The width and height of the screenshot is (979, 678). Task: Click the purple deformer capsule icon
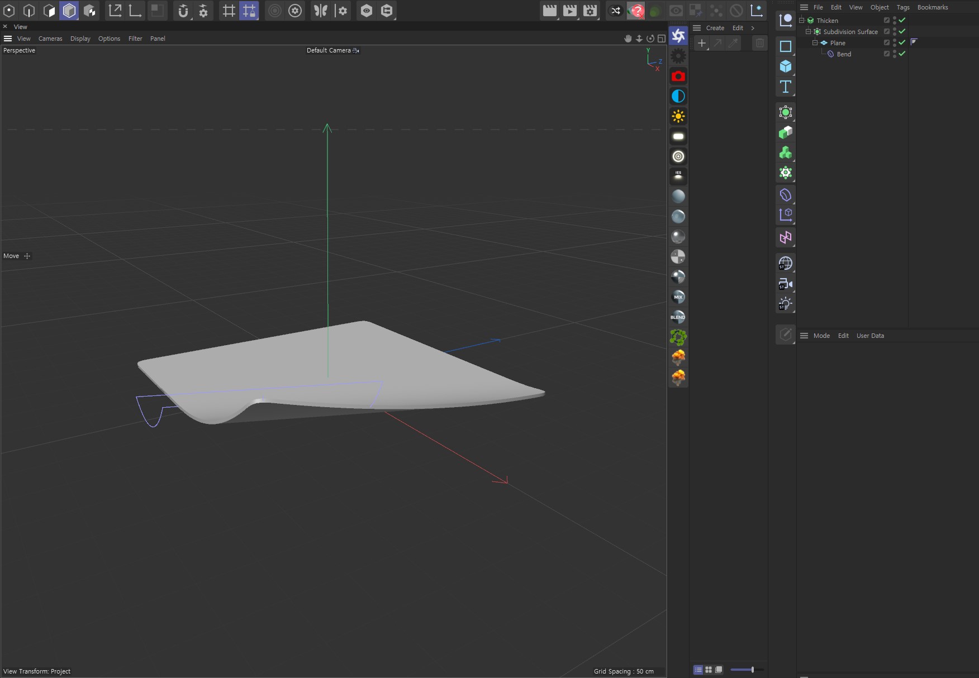pyautogui.click(x=786, y=195)
